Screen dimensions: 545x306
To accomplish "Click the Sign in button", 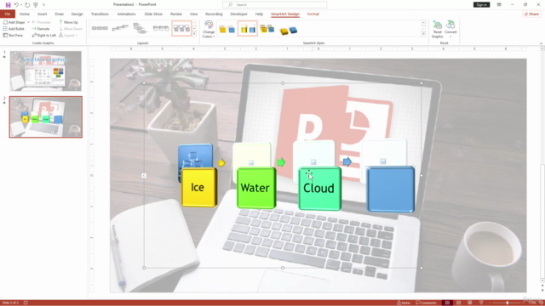I will tap(481, 5).
